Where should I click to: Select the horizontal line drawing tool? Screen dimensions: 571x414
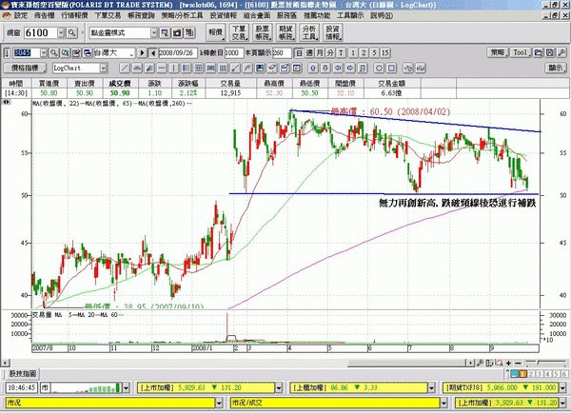tap(162, 69)
